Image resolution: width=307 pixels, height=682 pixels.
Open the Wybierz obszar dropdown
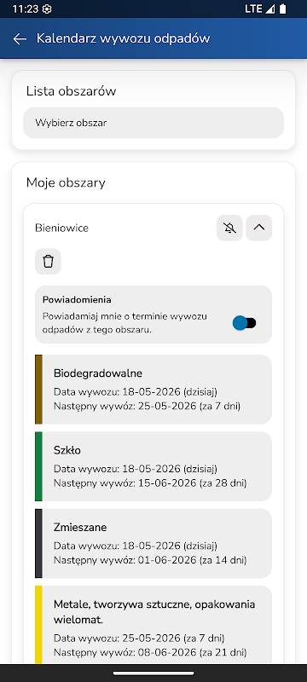pyautogui.click(x=153, y=123)
